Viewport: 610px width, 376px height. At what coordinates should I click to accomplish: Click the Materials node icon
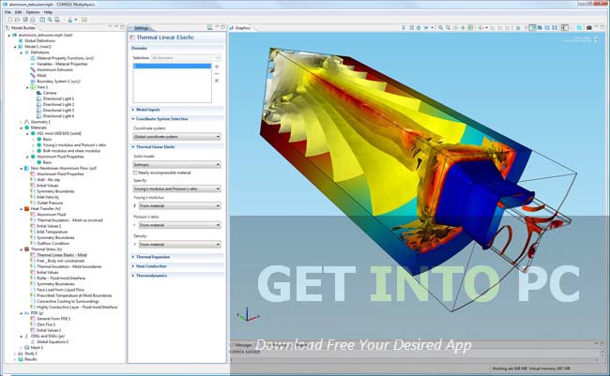point(27,128)
